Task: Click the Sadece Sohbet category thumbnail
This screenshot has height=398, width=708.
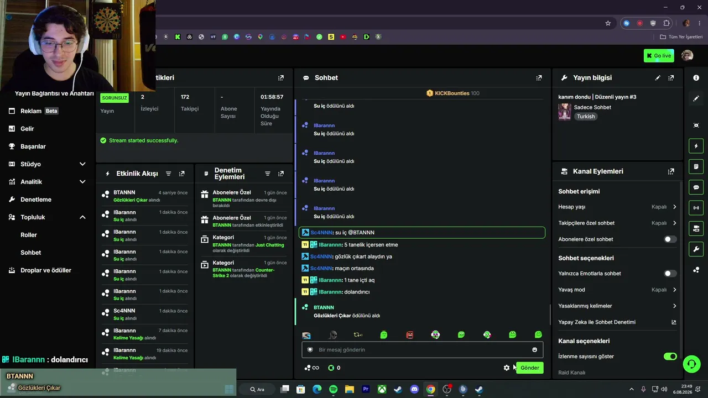Action: (x=564, y=112)
